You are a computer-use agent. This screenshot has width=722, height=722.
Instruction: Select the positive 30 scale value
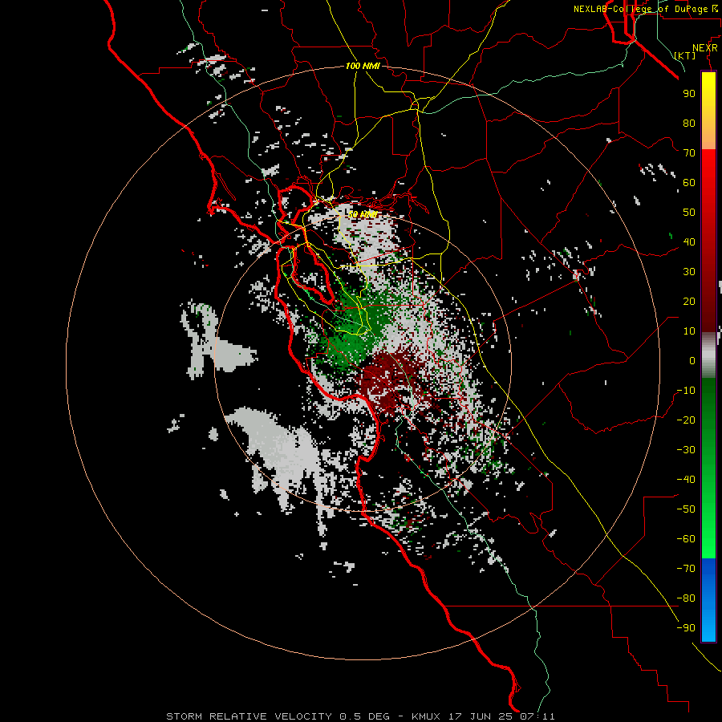tap(689, 272)
